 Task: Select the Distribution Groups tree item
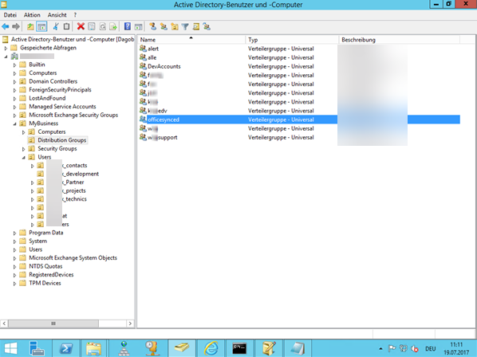(61, 140)
